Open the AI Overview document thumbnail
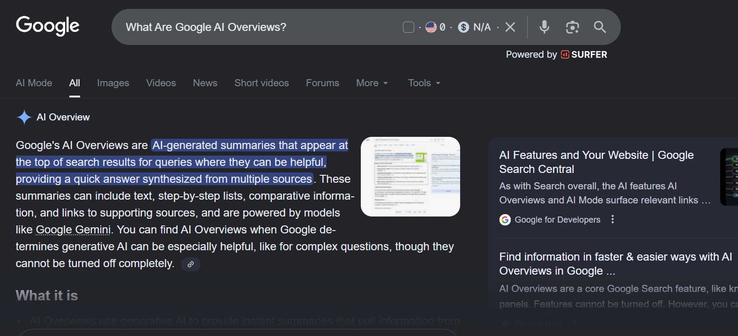The image size is (738, 336). [x=410, y=177]
